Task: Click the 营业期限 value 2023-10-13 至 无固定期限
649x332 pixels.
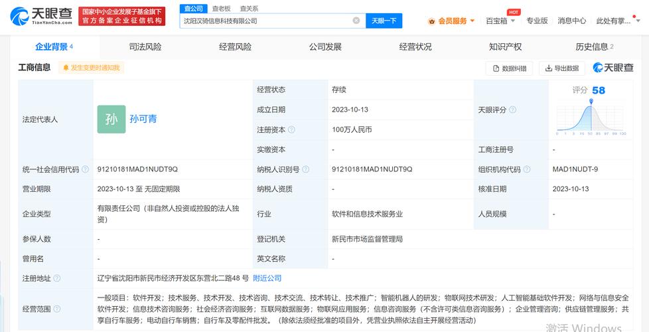Action: point(139,189)
